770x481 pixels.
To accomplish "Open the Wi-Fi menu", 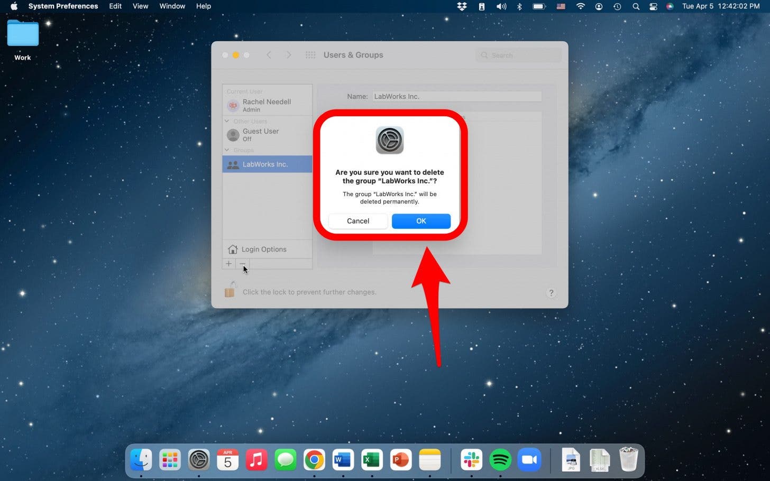I will (x=581, y=6).
